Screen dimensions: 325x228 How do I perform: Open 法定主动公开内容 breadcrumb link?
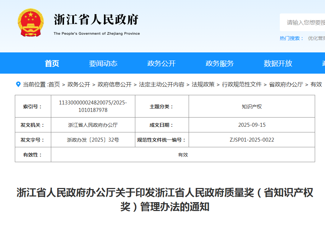click(x=161, y=84)
